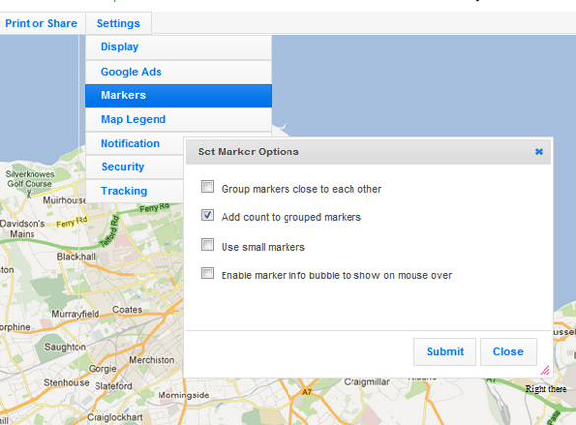Uncheck Add count to grouped markers
The width and height of the screenshot is (576, 425).
207,215
